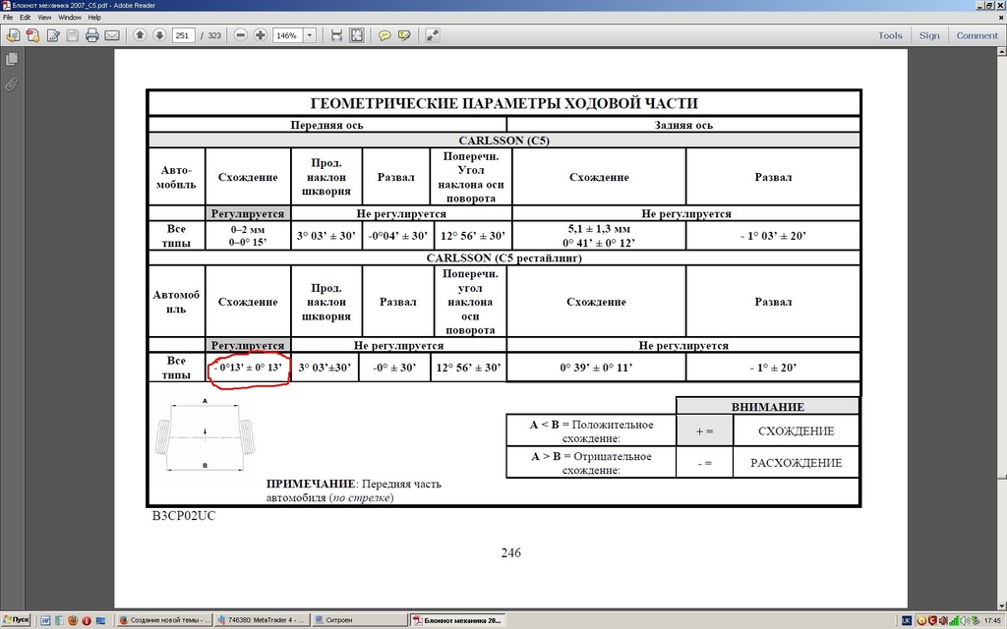Click the read mode expand arrows icon
Viewport: 1007px width, 629px height.
433,35
